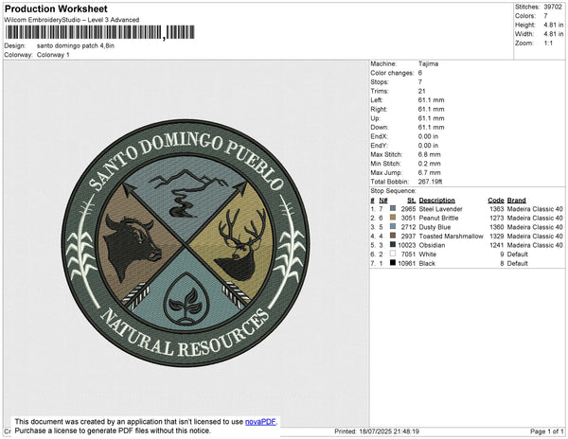Click the 'Obsidian' description text

[x=432, y=245]
